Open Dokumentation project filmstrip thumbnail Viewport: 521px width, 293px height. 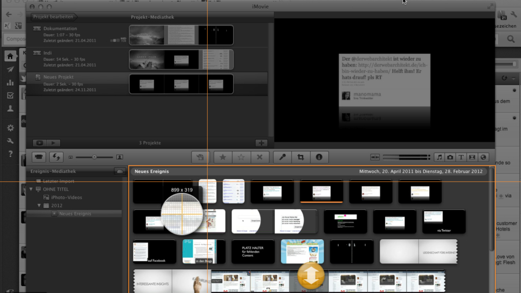pyautogui.click(x=181, y=35)
